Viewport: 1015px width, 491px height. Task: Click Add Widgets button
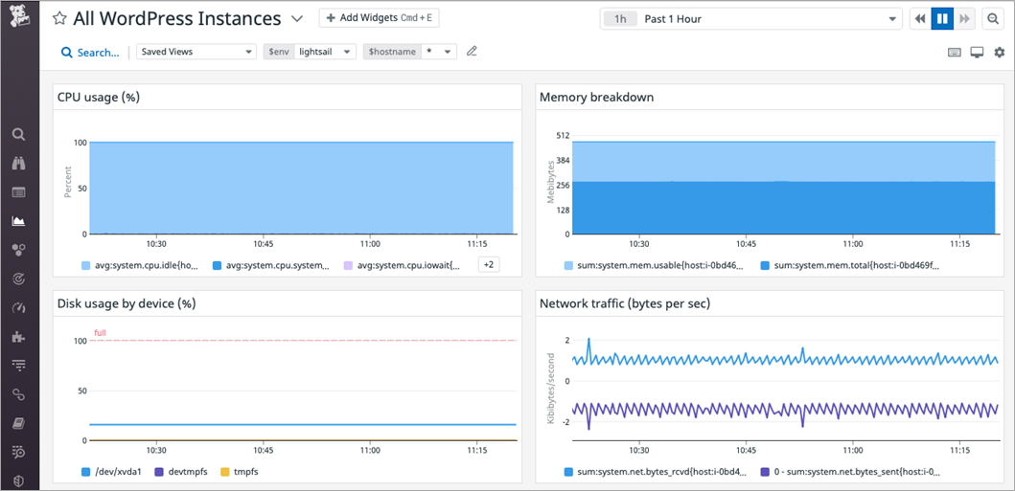[x=380, y=18]
